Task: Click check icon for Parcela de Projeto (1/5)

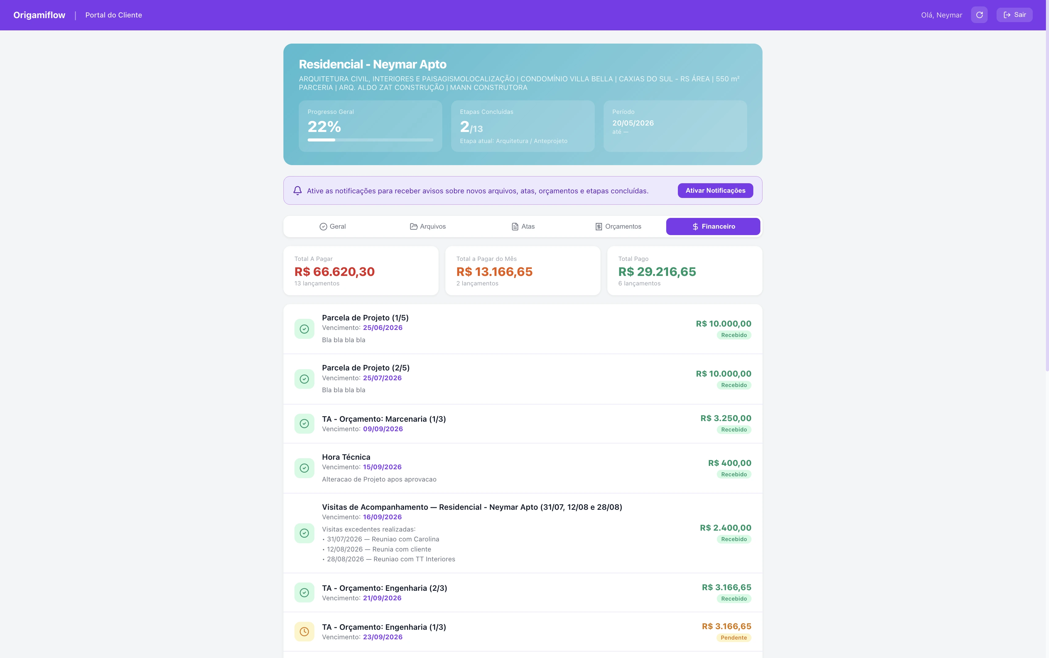Action: [305, 329]
